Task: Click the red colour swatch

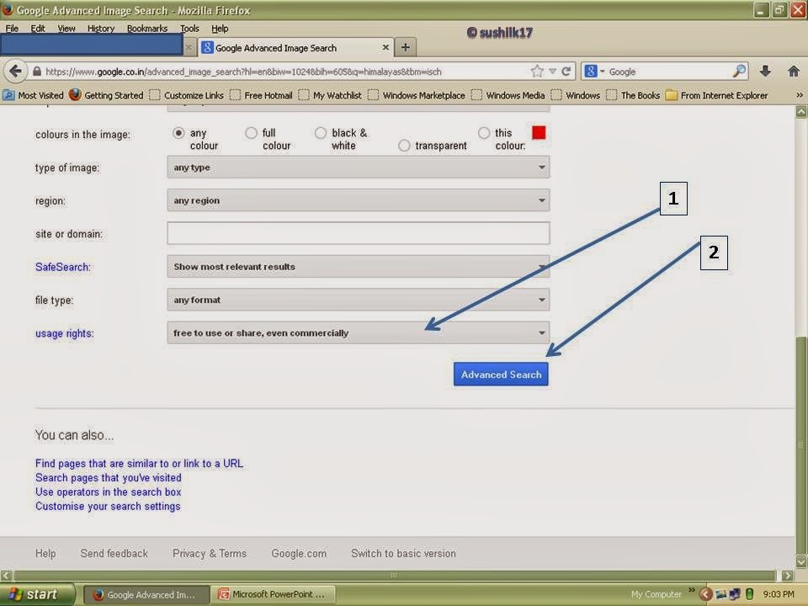Action: coord(539,133)
